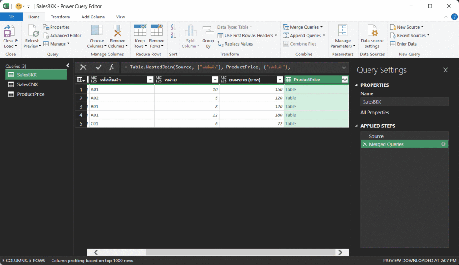Click New Source
The width and height of the screenshot is (459, 265).
pyautogui.click(x=407, y=27)
